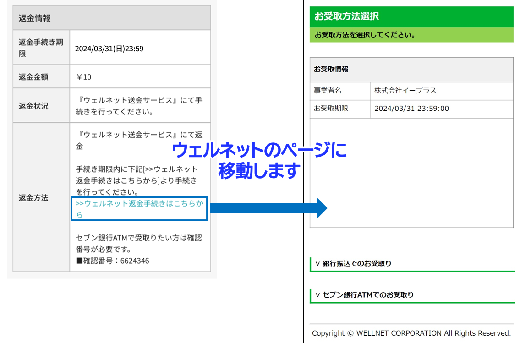Select the refund amount ￥10

[83, 77]
